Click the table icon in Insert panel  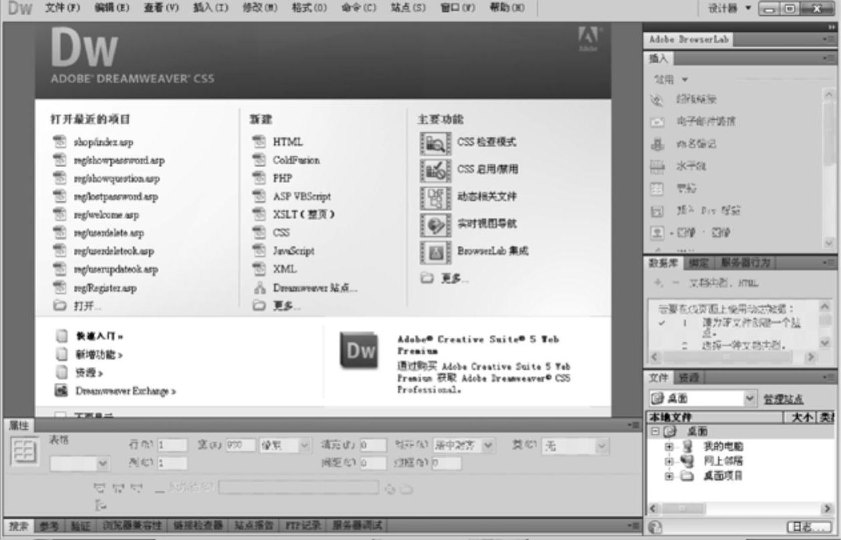point(657,188)
